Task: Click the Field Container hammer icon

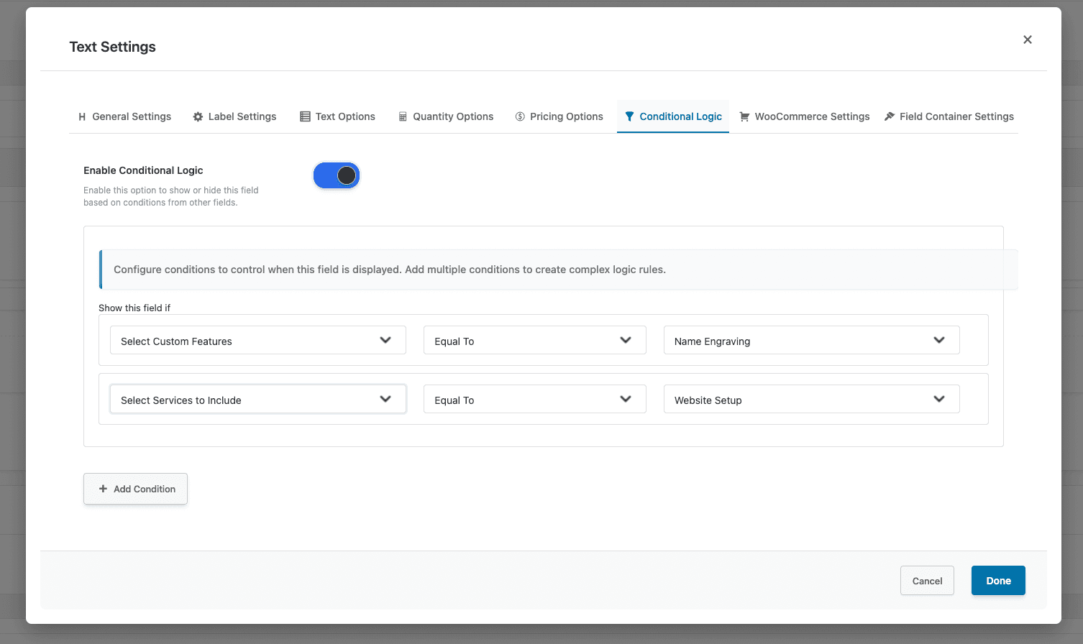Action: [x=890, y=116]
